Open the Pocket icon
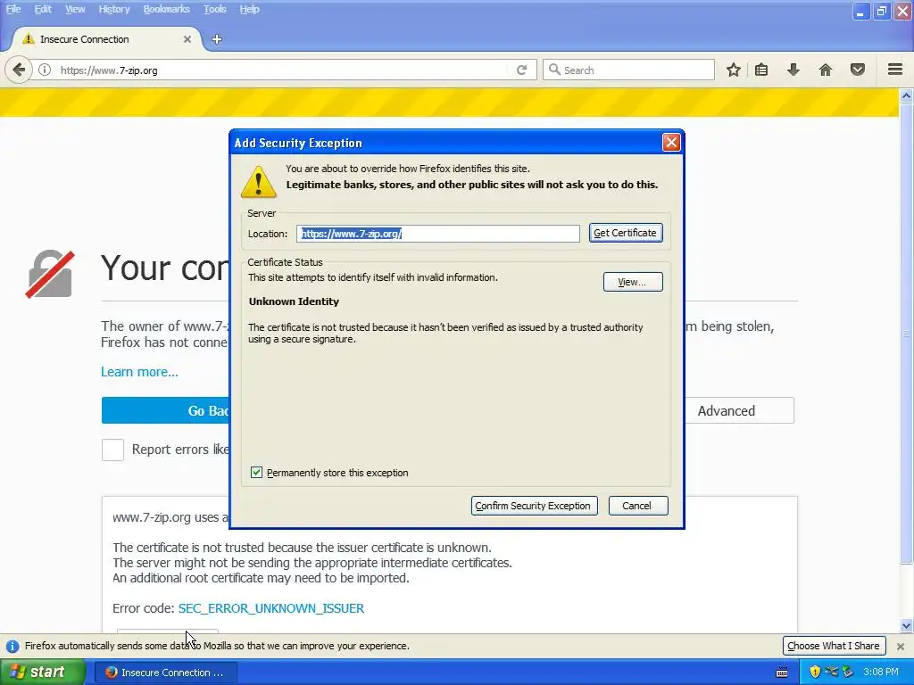 (x=858, y=70)
